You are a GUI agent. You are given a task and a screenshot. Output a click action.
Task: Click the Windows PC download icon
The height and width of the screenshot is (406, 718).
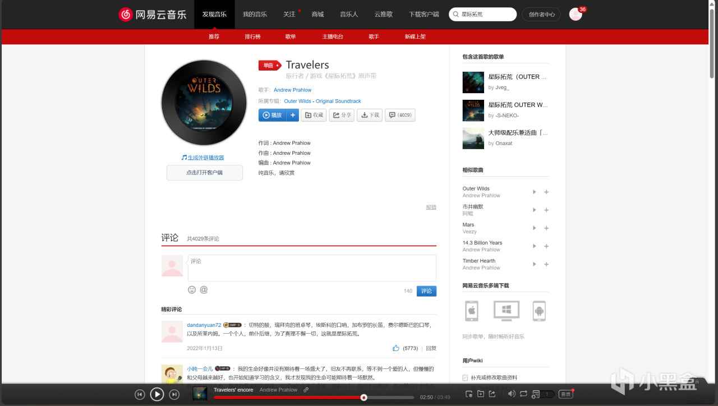pos(506,311)
